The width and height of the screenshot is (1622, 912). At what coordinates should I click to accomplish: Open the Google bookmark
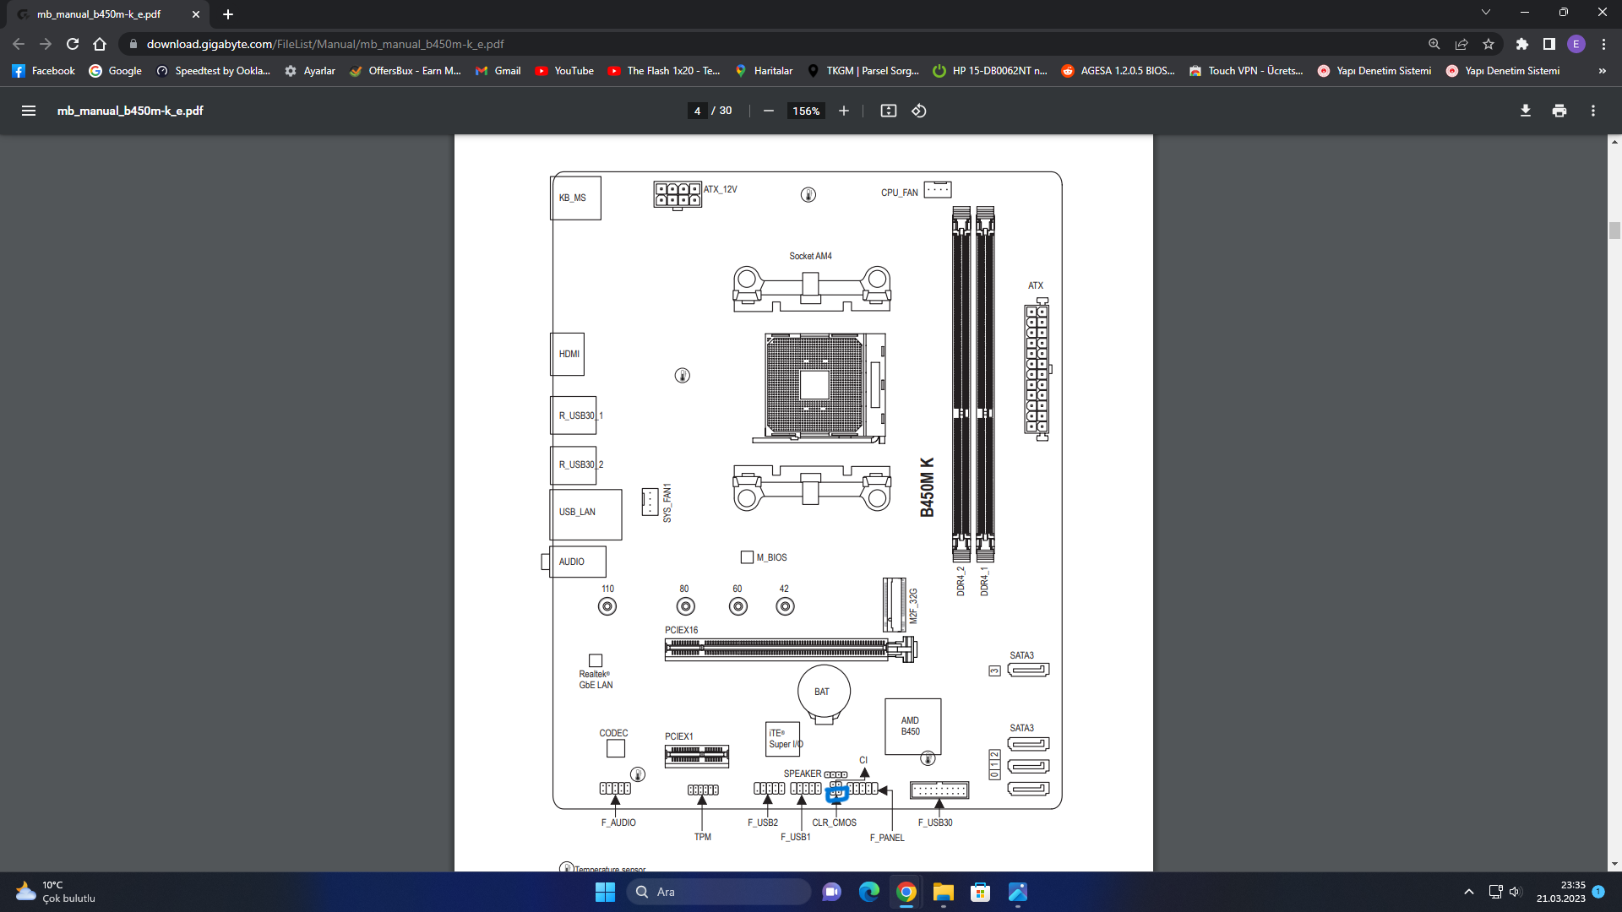pos(116,71)
